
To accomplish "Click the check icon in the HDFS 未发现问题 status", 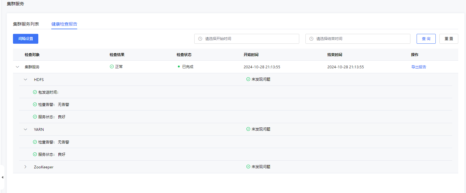I will tap(248, 79).
